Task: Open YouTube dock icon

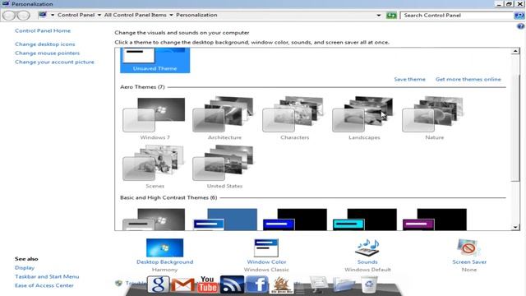Action: 207,284
